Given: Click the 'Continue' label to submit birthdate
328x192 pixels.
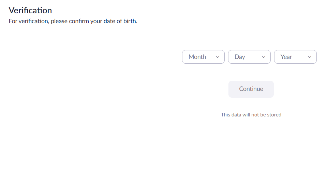Looking at the screenshot, I should (251, 89).
